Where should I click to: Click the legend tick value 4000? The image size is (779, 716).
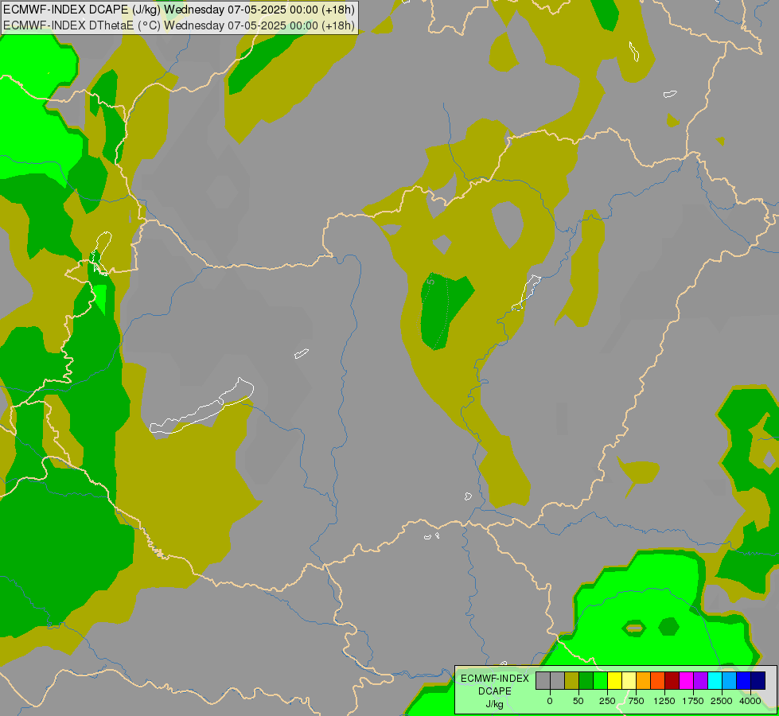[750, 701]
